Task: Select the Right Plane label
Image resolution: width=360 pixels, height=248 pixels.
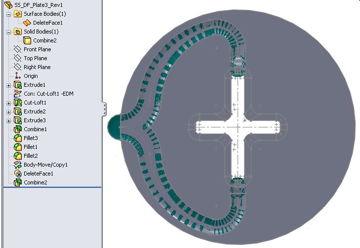Action: (x=37, y=67)
